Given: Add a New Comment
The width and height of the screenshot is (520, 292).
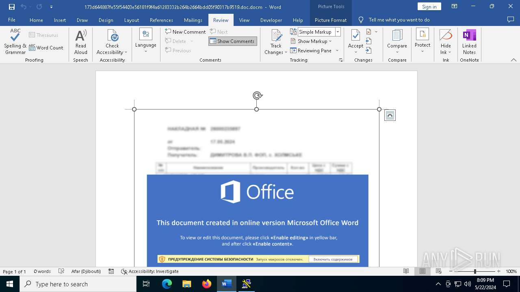Looking at the screenshot, I should point(185,32).
